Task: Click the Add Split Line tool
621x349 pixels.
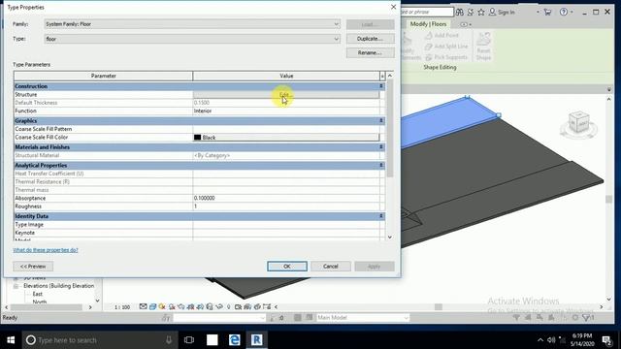Action: click(x=446, y=47)
